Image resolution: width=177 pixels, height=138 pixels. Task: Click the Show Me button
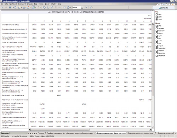click(x=164, y=8)
